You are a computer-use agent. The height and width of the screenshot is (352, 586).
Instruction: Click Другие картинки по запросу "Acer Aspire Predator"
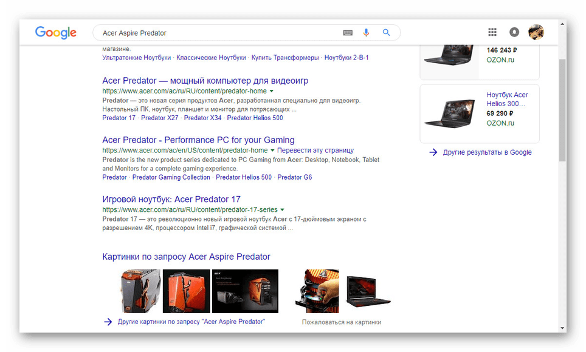(191, 322)
